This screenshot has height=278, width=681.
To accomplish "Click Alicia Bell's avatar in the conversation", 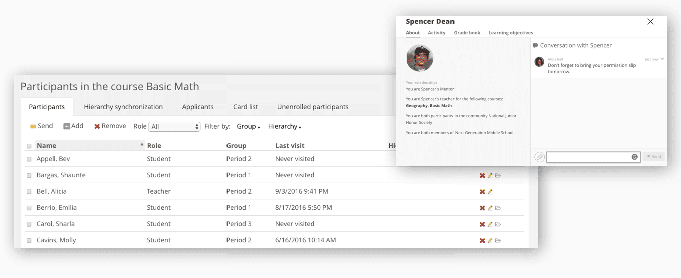I will 539,62.
